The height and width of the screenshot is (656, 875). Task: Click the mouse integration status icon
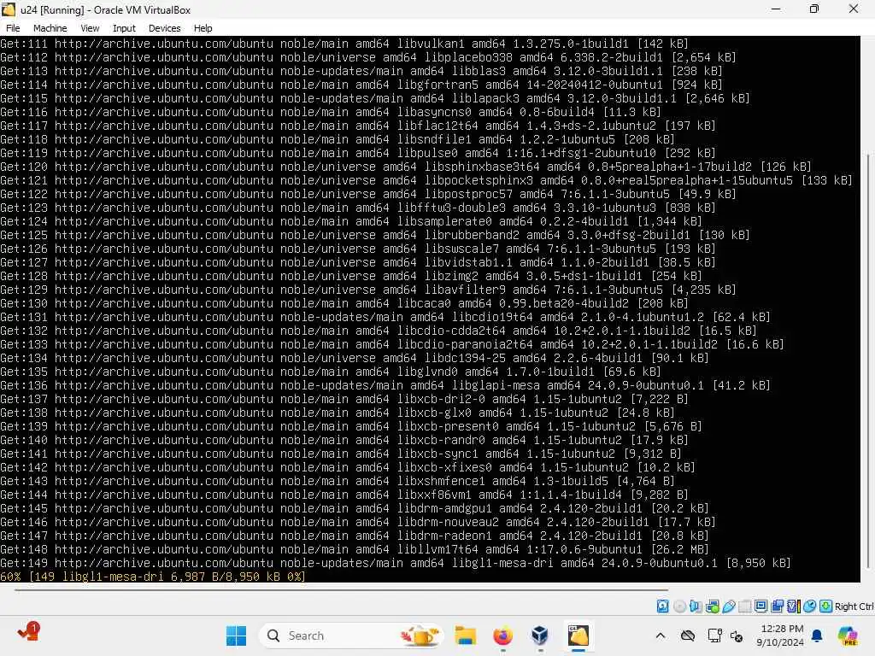point(810,606)
